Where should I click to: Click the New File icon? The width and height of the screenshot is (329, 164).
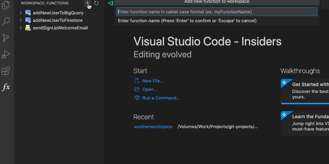click(x=137, y=81)
